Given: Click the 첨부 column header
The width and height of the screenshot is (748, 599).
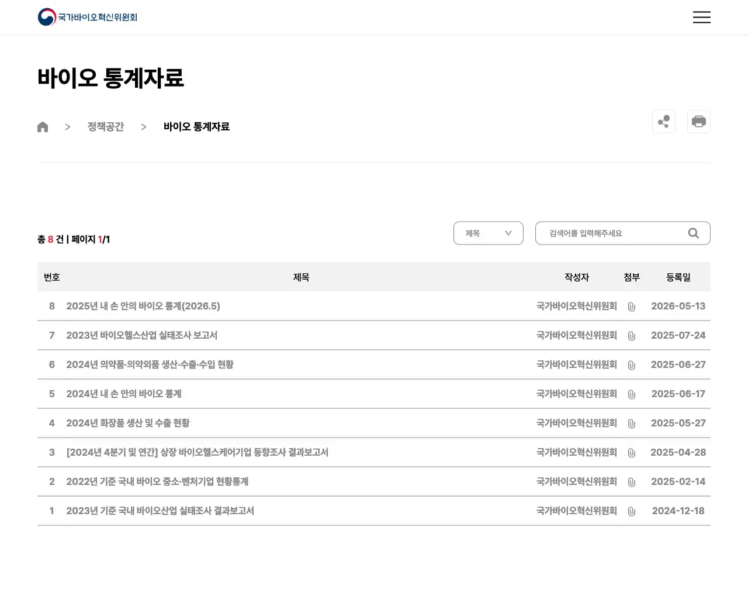Looking at the screenshot, I should coord(632,277).
